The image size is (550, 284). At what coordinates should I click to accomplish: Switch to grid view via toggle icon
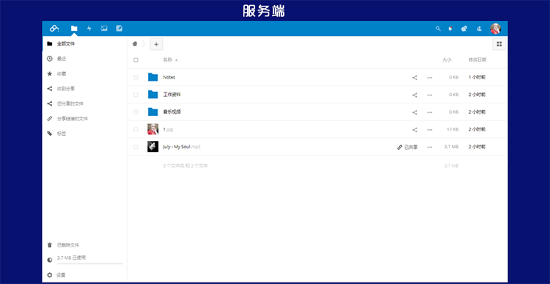499,44
